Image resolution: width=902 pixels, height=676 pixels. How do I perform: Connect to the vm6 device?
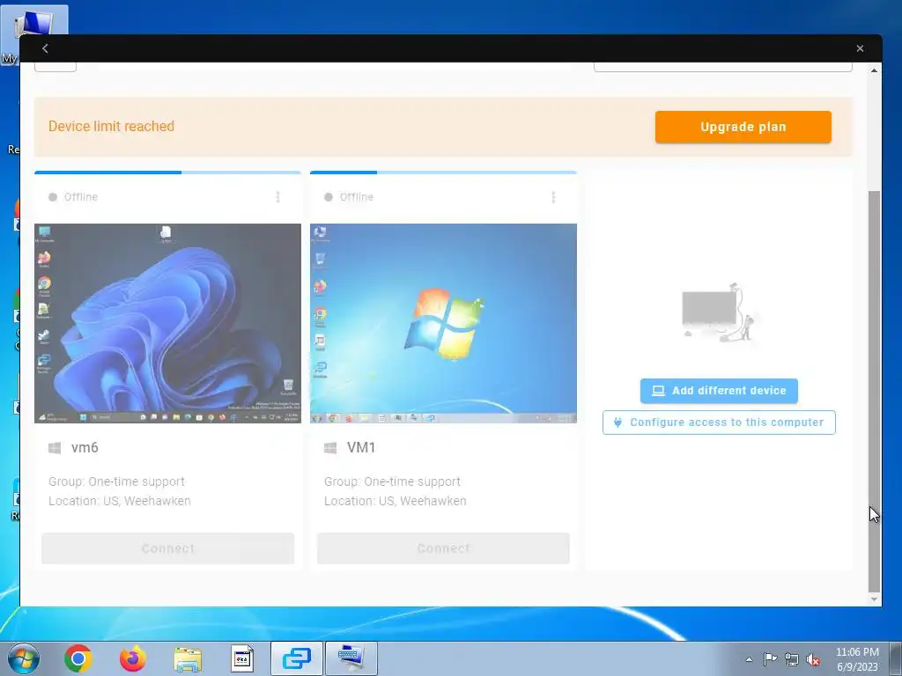pyautogui.click(x=167, y=548)
